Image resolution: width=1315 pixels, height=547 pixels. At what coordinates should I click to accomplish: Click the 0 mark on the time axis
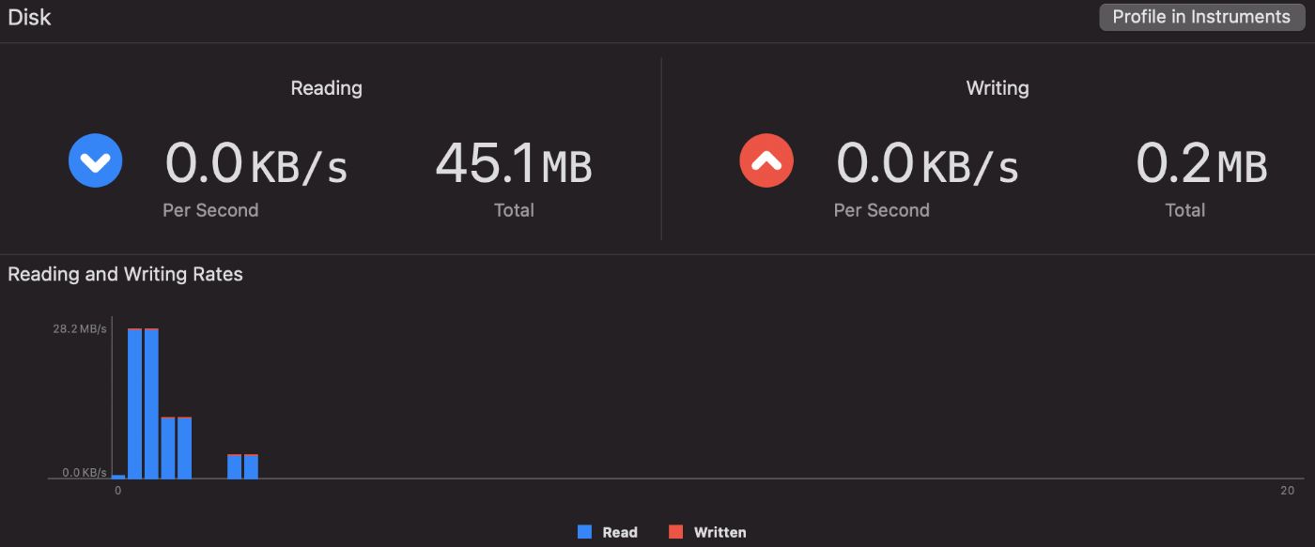pyautogui.click(x=118, y=491)
